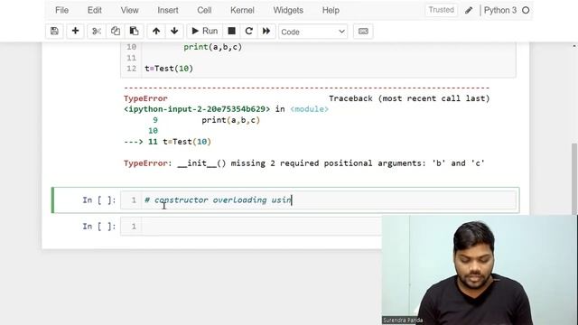Run the current cell
578x325 pixels.
pos(205,32)
